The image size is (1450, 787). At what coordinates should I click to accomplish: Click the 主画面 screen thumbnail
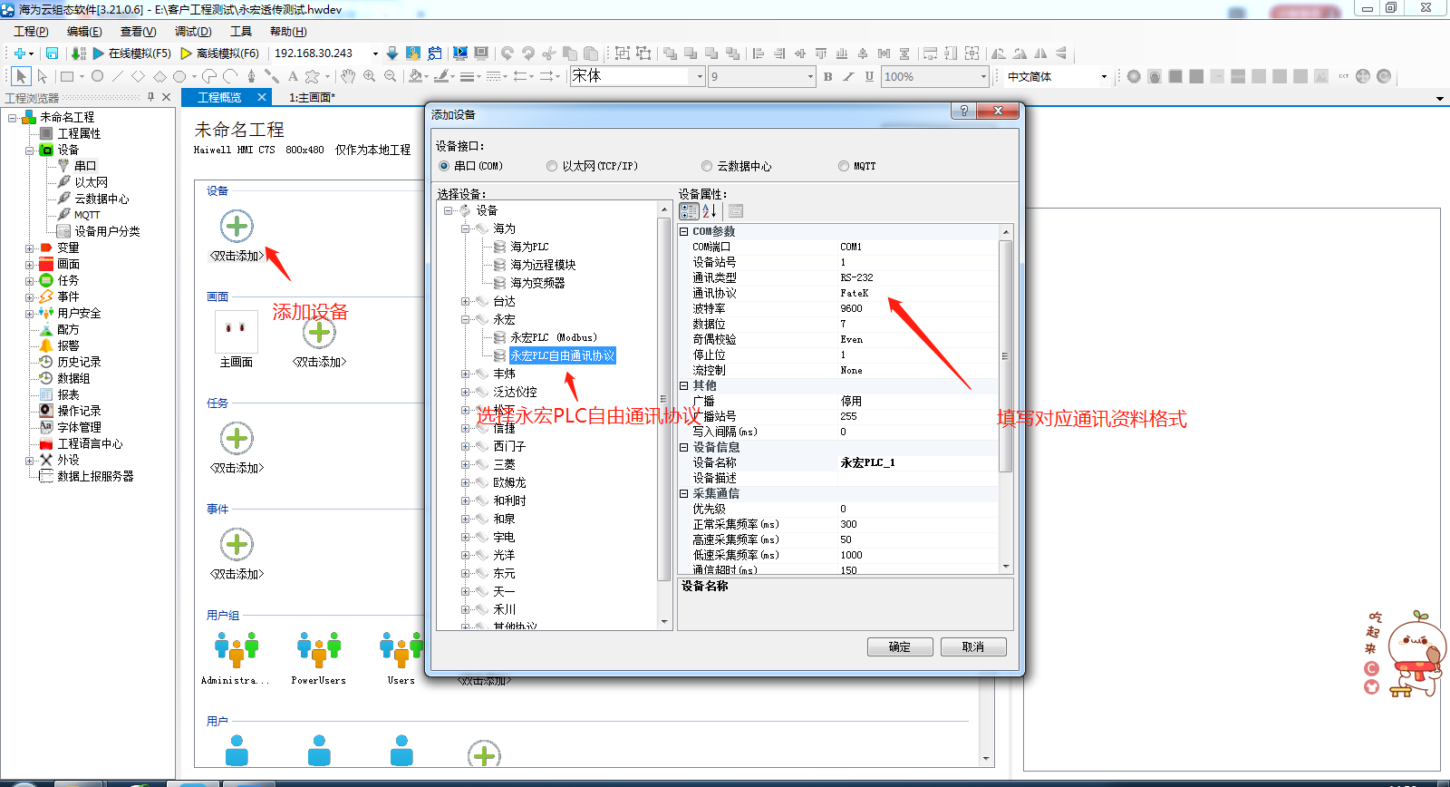[237, 332]
